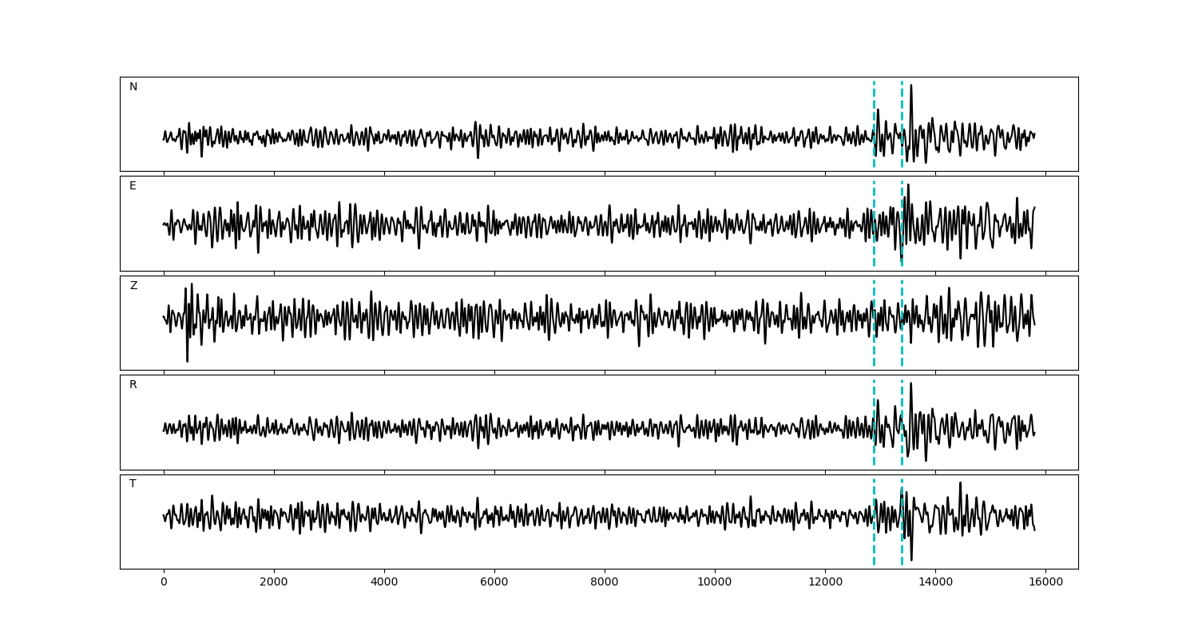Select the second cyan dashed marker in T panel

902,522
